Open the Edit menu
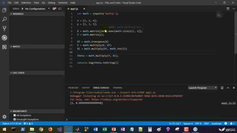This screenshot has width=237, height=133. 16,3
